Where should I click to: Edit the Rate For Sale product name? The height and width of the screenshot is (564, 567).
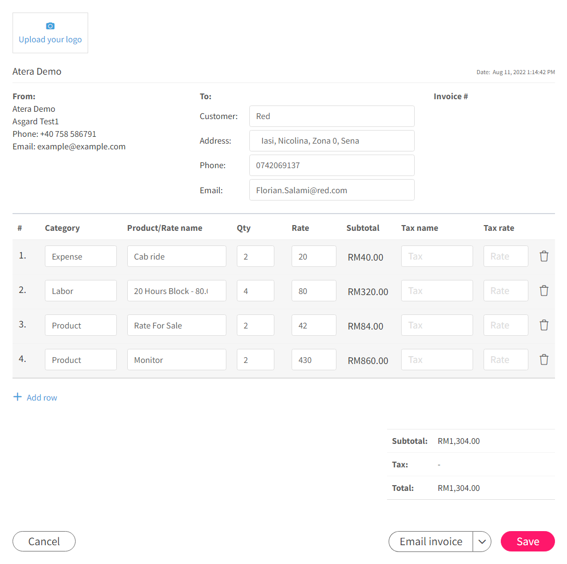(x=177, y=325)
